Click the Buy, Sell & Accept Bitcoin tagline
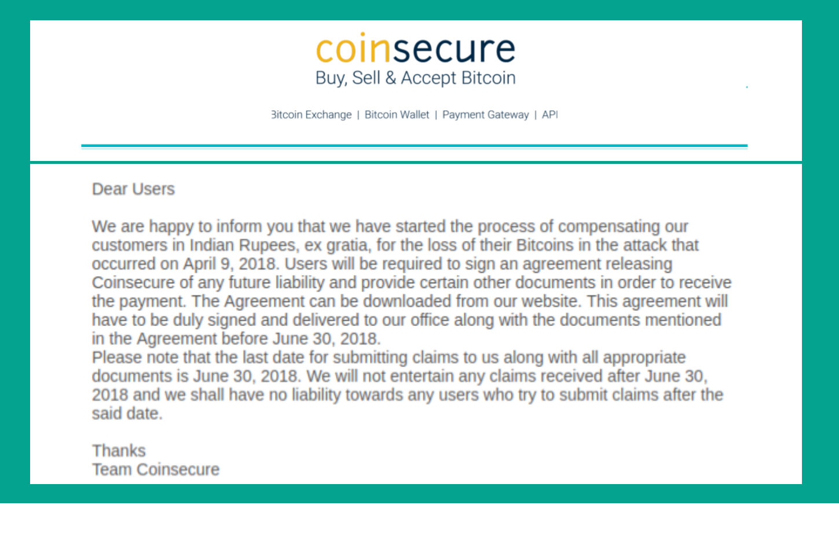This screenshot has width=839, height=542. click(415, 78)
